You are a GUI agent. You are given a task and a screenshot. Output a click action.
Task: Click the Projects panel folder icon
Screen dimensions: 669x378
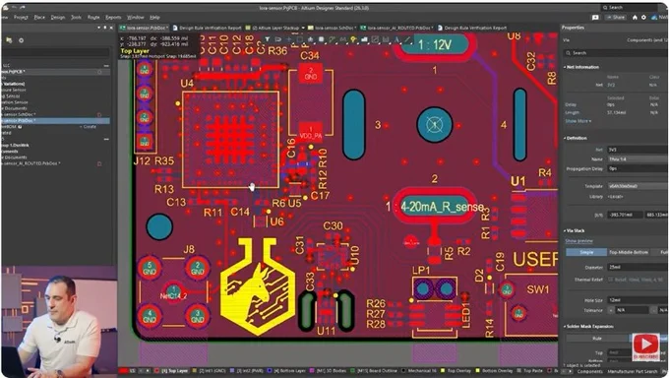(x=9, y=40)
